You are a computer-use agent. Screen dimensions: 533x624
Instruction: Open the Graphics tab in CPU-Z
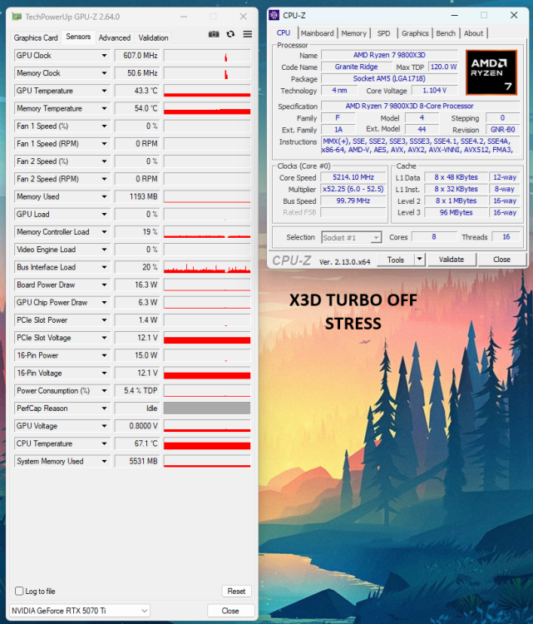point(415,33)
